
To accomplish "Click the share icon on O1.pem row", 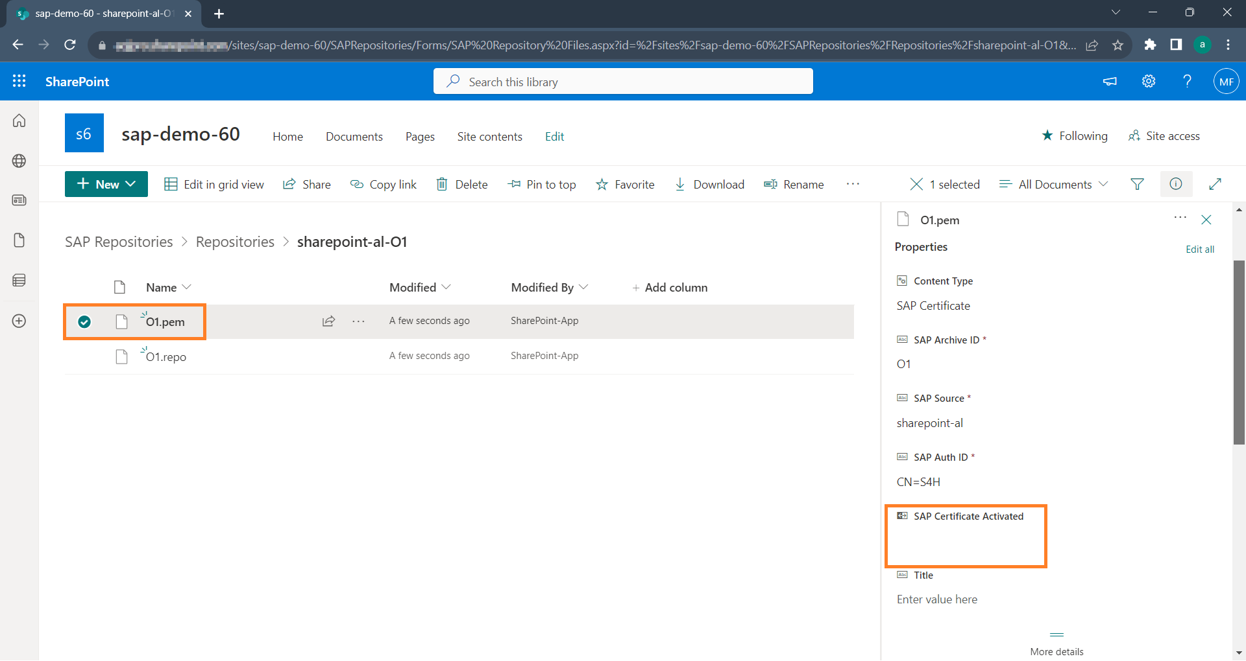I will click(x=328, y=321).
